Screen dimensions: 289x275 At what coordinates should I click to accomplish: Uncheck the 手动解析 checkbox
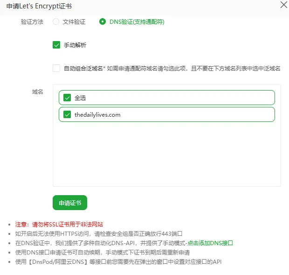pos(56,45)
